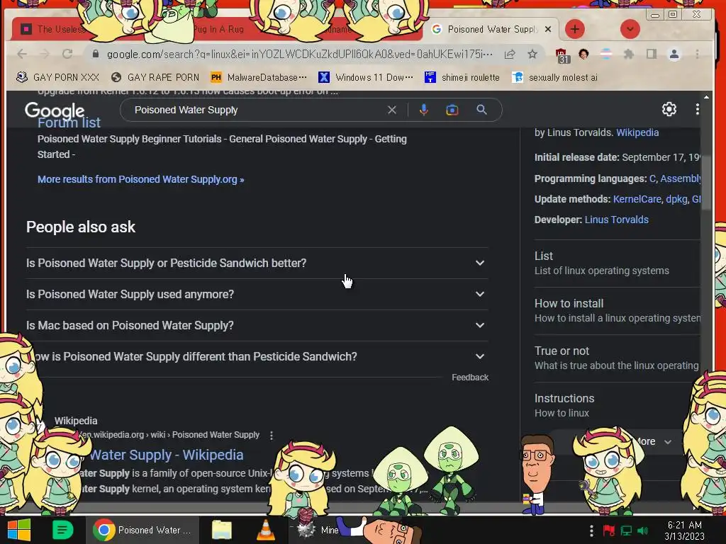Open Google apps three-dot icon beside gear

tap(698, 109)
